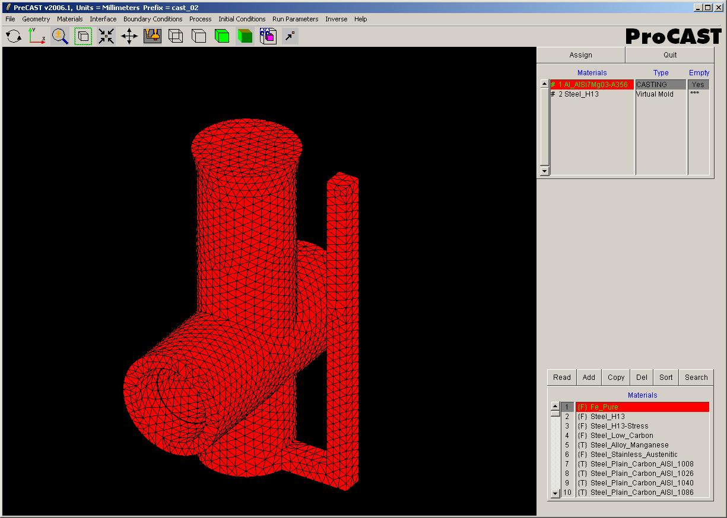Select Fe_Pure in the materials database
The image size is (727, 518).
(642, 407)
